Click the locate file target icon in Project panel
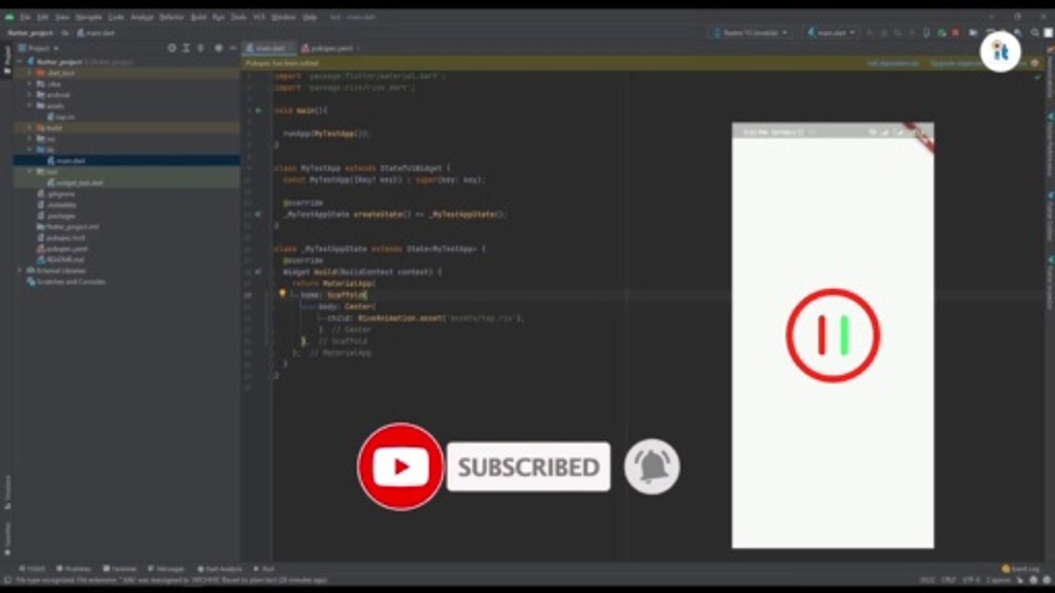 click(x=171, y=48)
